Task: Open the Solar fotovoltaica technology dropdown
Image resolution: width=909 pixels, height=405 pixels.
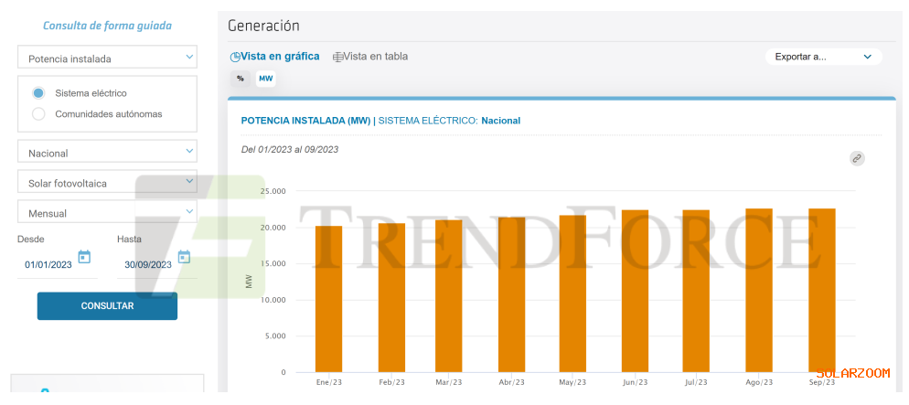Action: tap(107, 183)
